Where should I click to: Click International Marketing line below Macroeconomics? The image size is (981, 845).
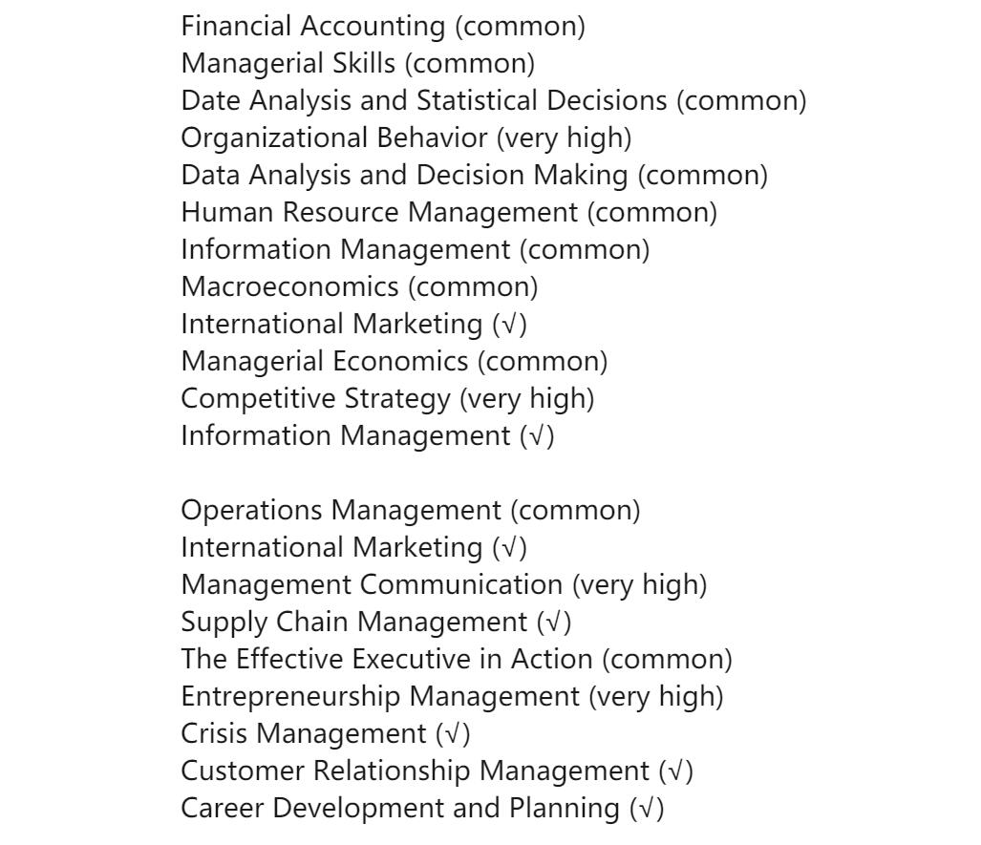click(x=353, y=324)
